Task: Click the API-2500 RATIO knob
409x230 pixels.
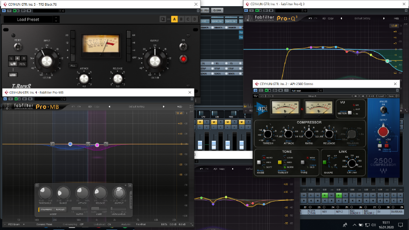Action: [309, 134]
